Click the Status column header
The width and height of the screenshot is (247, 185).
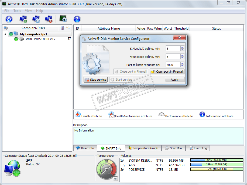tap(216, 29)
